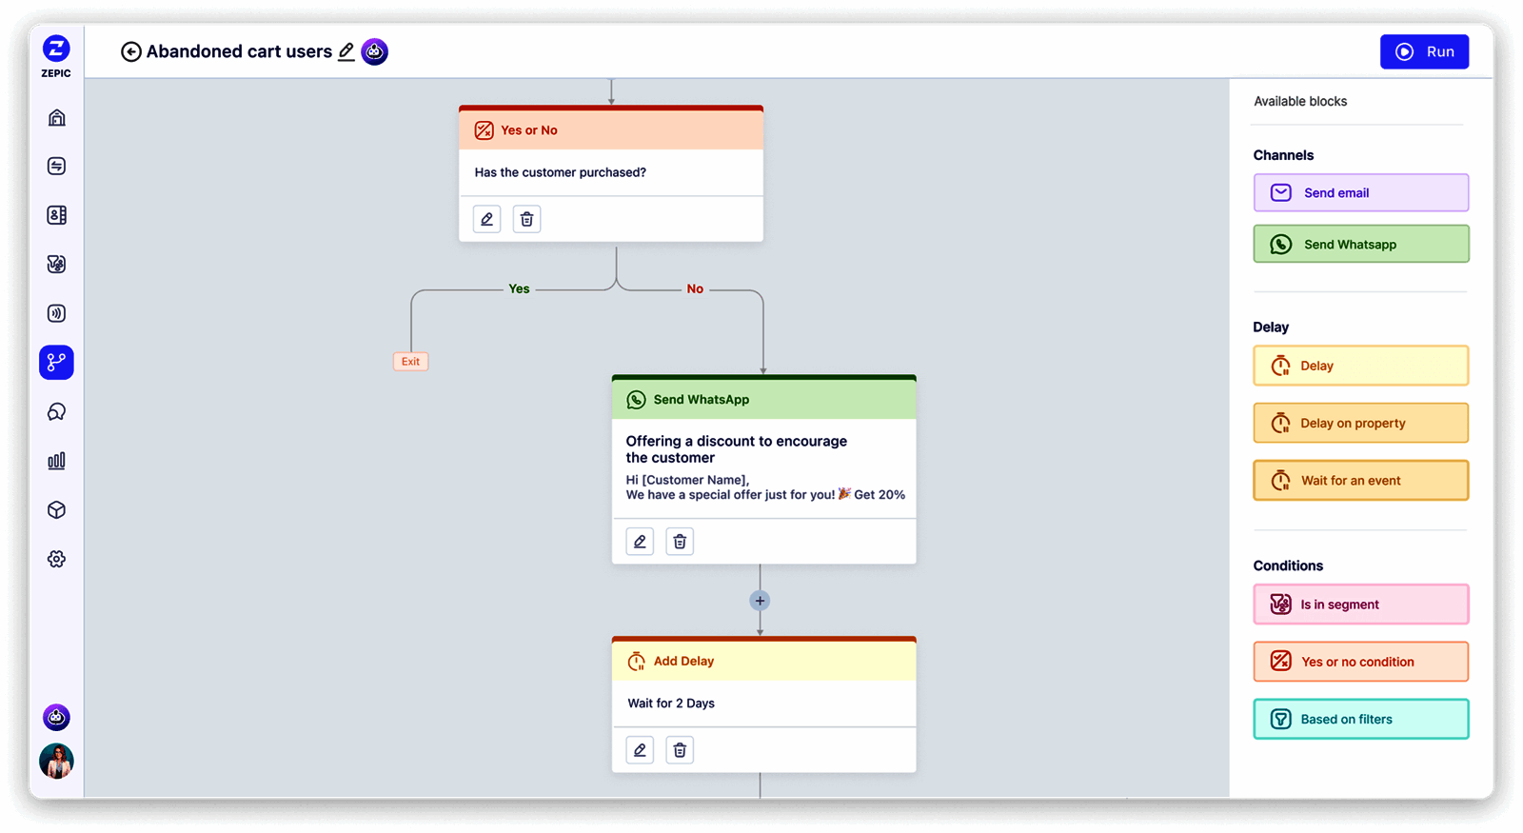The height and width of the screenshot is (833, 1523).
Task: Add a step using the plus connector
Action: coord(760,601)
